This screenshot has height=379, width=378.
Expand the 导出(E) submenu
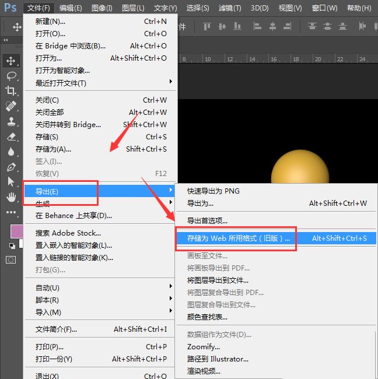[100, 191]
